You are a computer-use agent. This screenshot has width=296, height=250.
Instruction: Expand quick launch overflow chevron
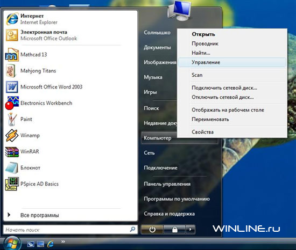tap(63, 241)
